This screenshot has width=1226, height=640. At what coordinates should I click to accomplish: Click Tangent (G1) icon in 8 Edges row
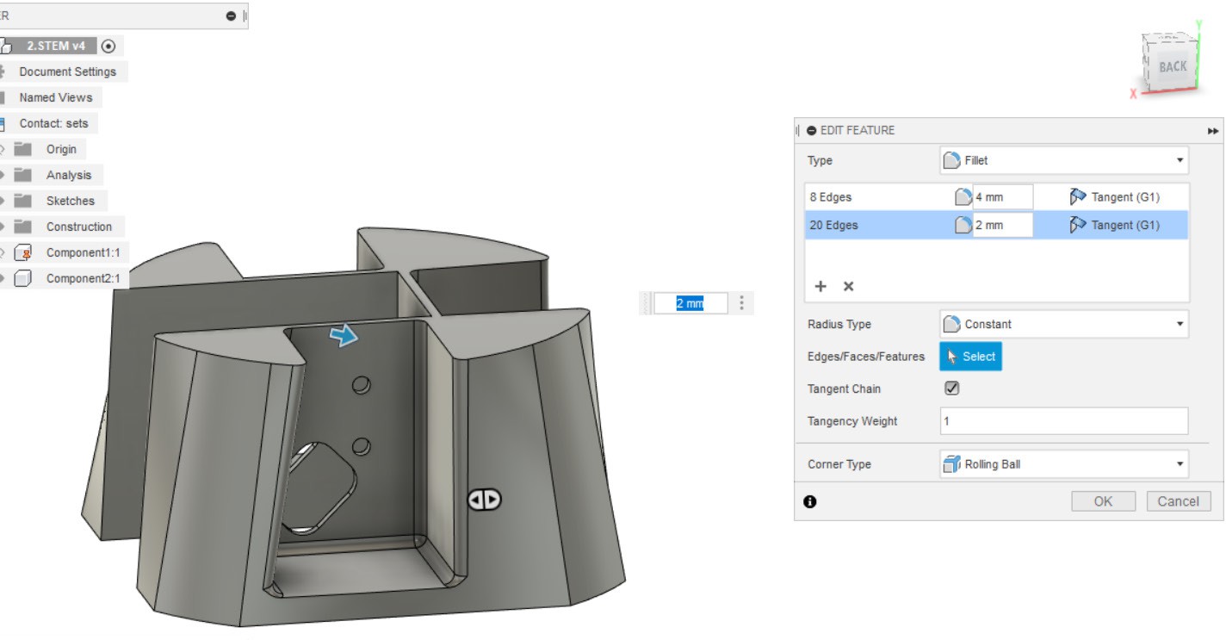click(1077, 197)
